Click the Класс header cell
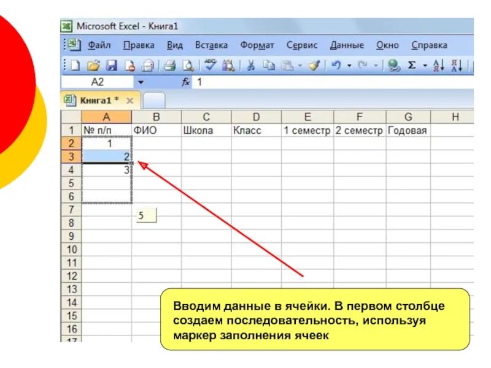This screenshot has width=491, height=368. click(x=256, y=130)
